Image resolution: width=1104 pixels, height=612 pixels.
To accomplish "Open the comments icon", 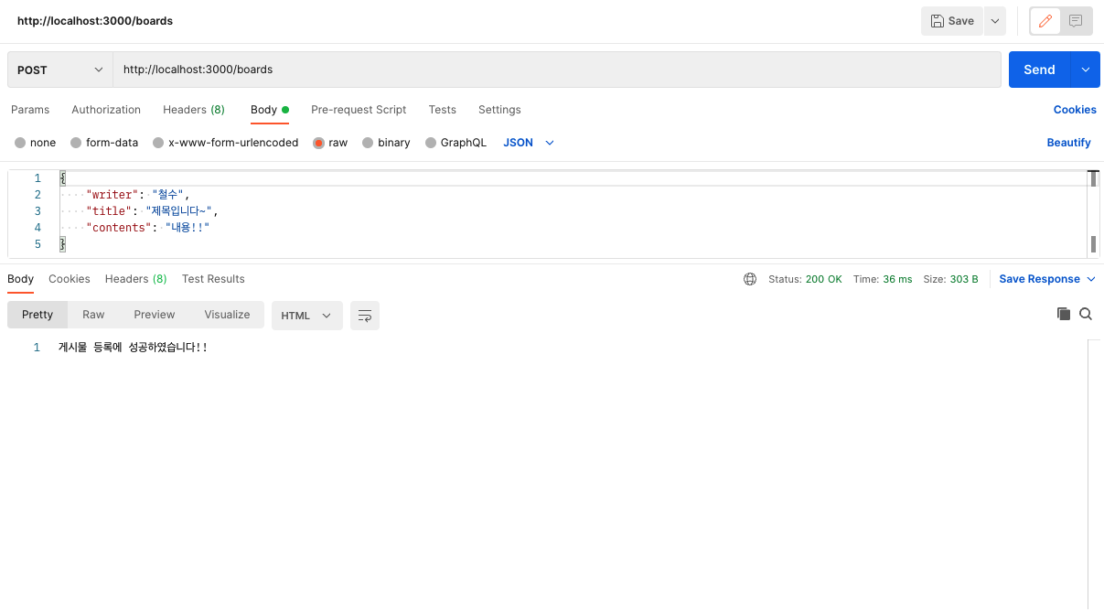I will coord(1076,21).
